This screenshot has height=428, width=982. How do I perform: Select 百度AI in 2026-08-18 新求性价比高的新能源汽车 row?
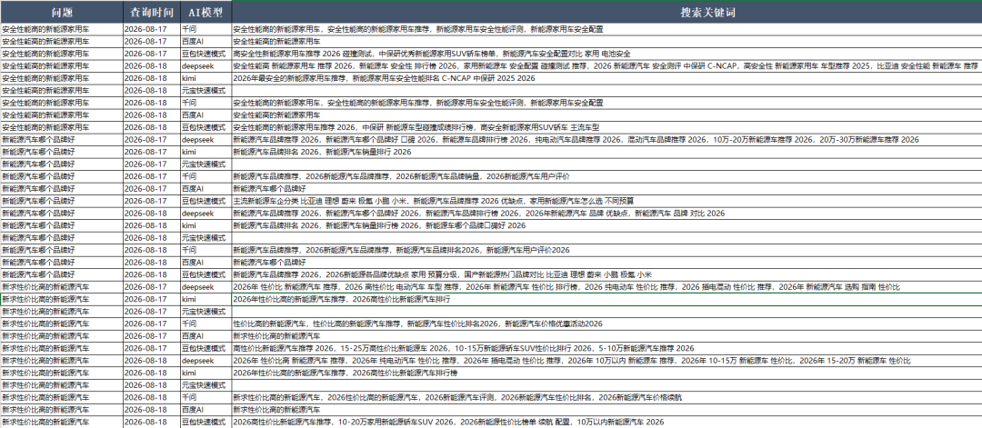pos(206,410)
